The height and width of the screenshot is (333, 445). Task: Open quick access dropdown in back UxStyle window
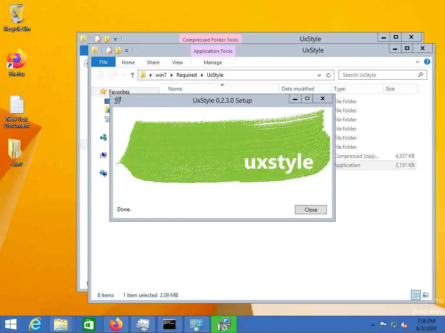point(115,39)
